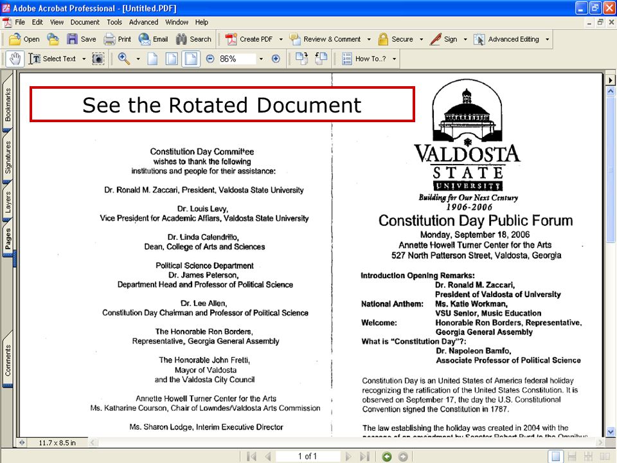Click the Create PDF from web page icon
Image resolution: width=617 pixels, height=463 pixels.
click(x=53, y=39)
